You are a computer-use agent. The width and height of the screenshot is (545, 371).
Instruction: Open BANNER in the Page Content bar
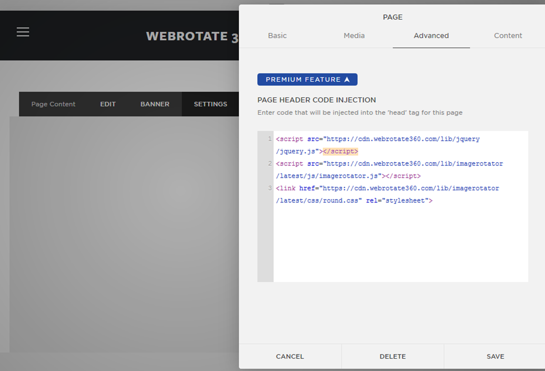154,104
